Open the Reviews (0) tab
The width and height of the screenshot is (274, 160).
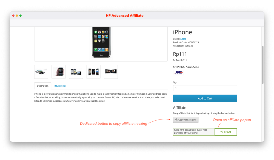click(60, 86)
